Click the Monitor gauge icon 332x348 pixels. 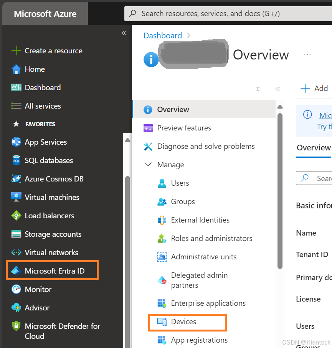click(x=16, y=289)
